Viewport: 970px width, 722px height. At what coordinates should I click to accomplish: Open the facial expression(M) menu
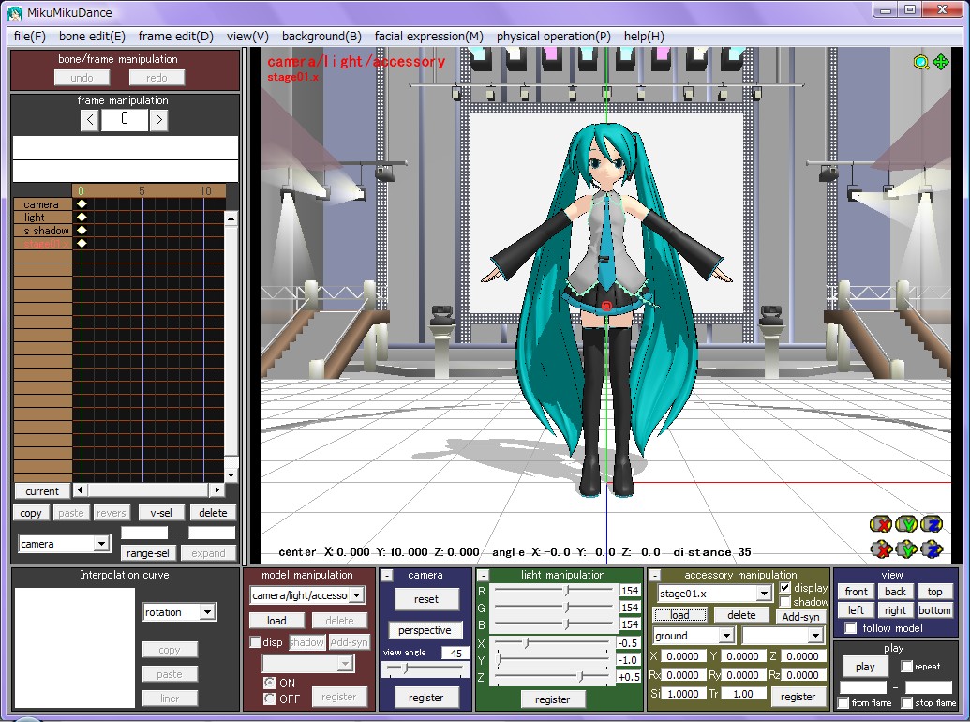(x=428, y=36)
